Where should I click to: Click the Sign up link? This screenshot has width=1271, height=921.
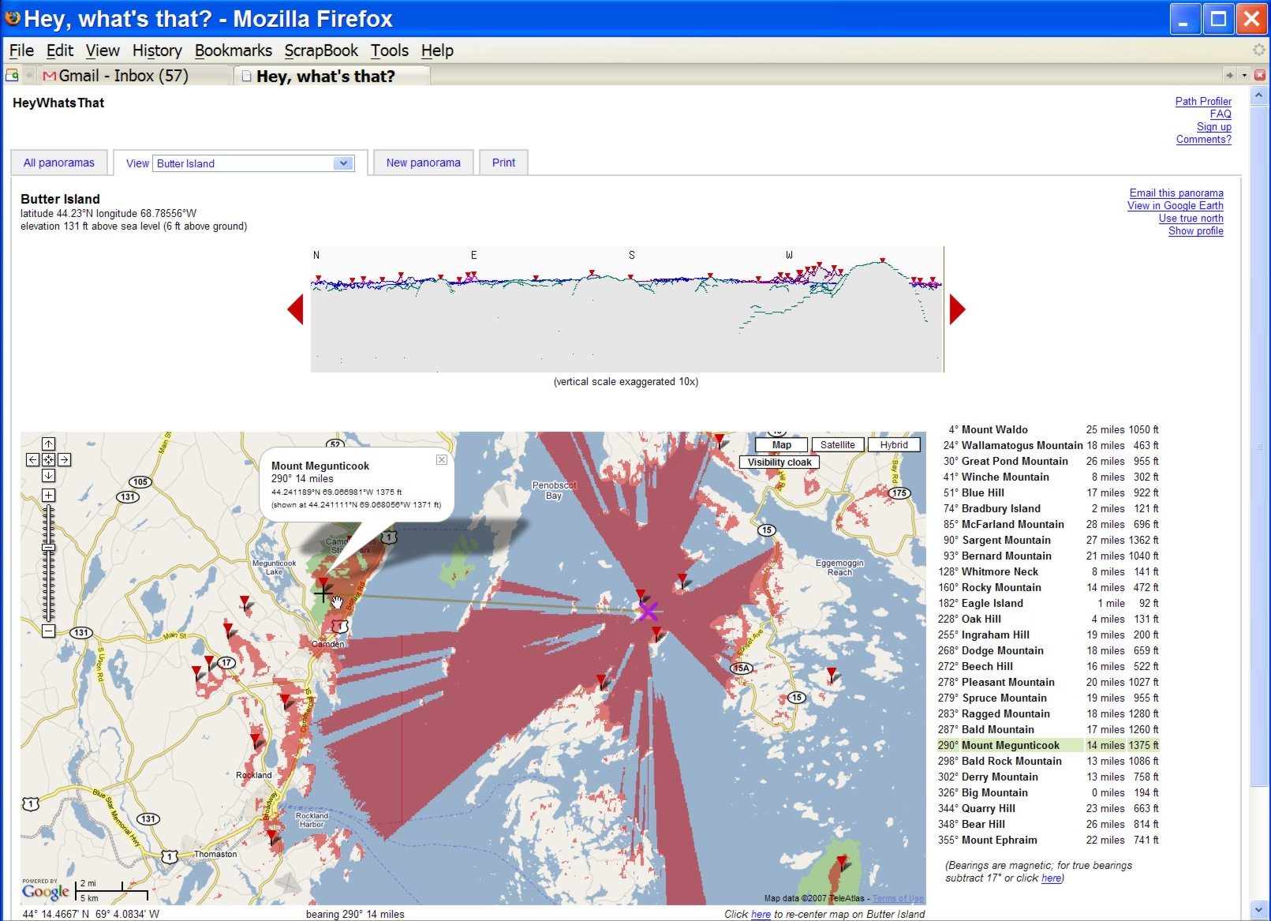point(1213,126)
